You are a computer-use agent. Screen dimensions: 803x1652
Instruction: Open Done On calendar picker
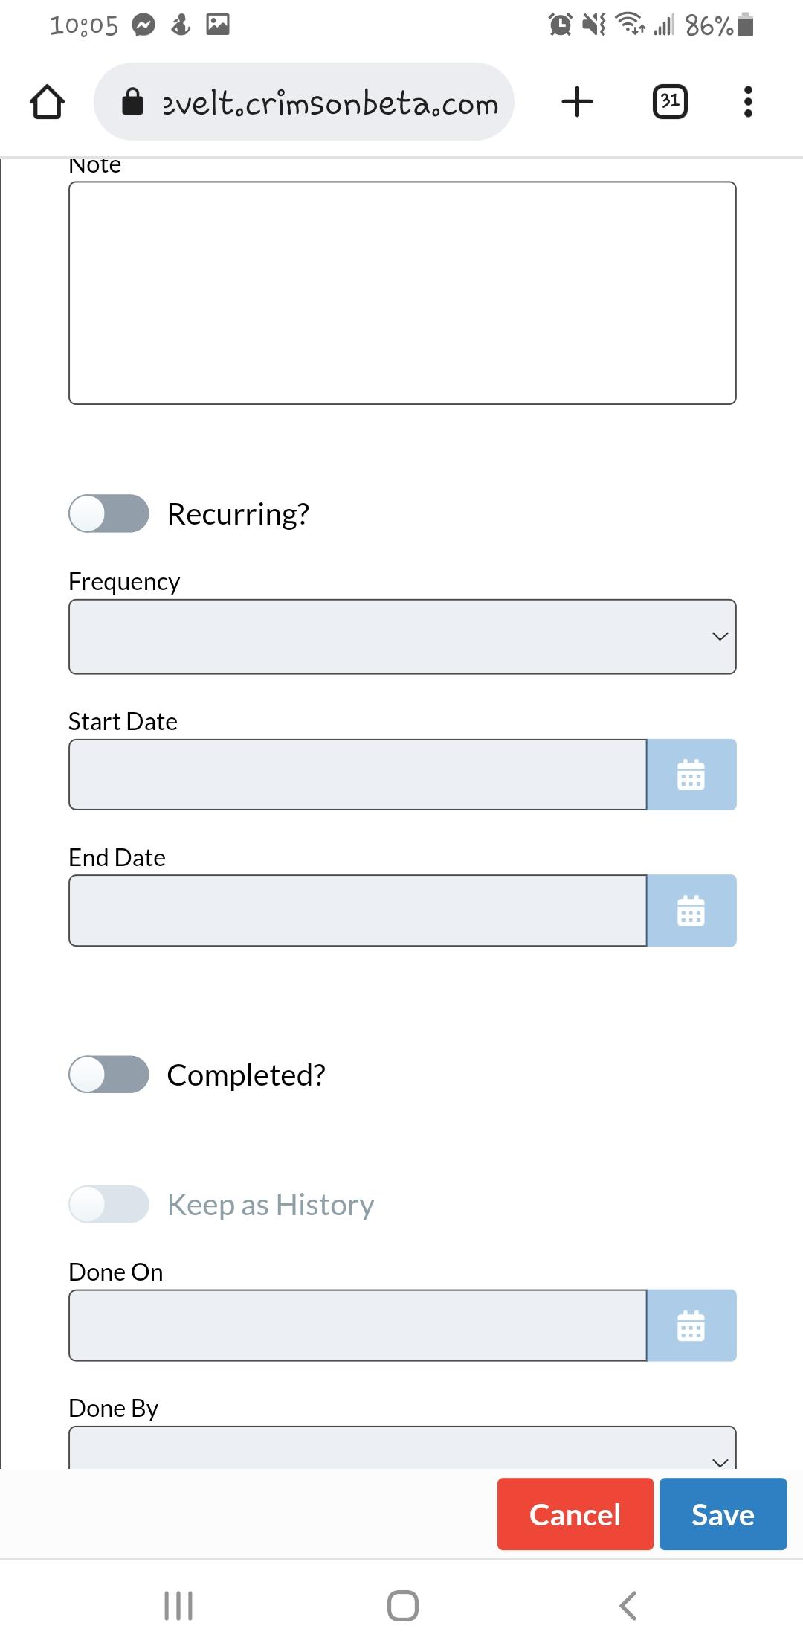tap(691, 1325)
